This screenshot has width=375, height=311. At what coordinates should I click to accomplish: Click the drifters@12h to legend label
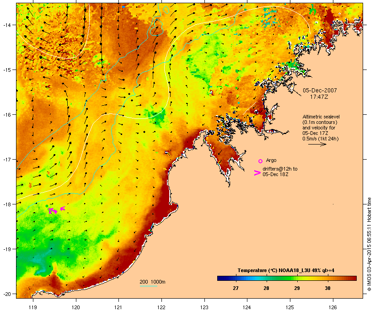[280, 169]
